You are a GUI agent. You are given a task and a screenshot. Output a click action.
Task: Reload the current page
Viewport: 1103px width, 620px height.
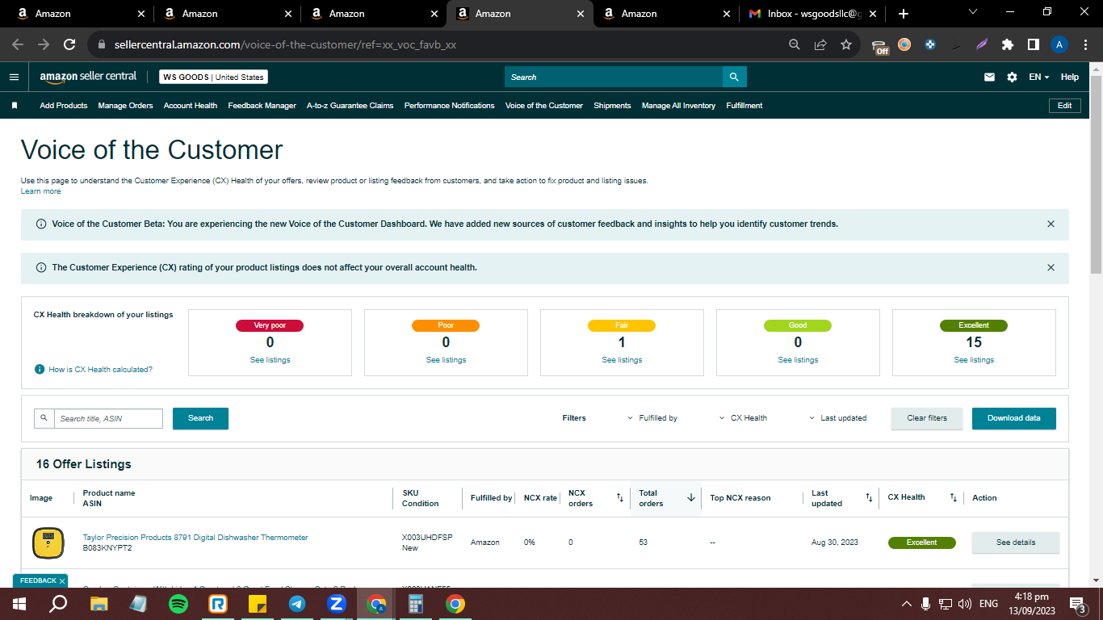[69, 45]
